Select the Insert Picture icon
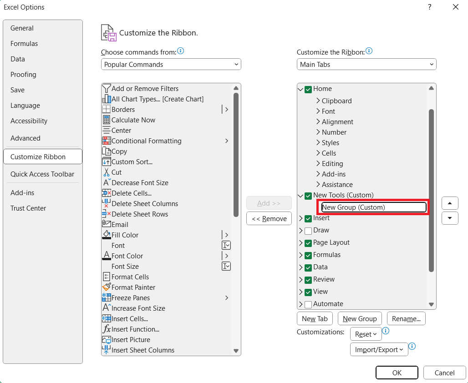468x383 pixels. pos(106,339)
